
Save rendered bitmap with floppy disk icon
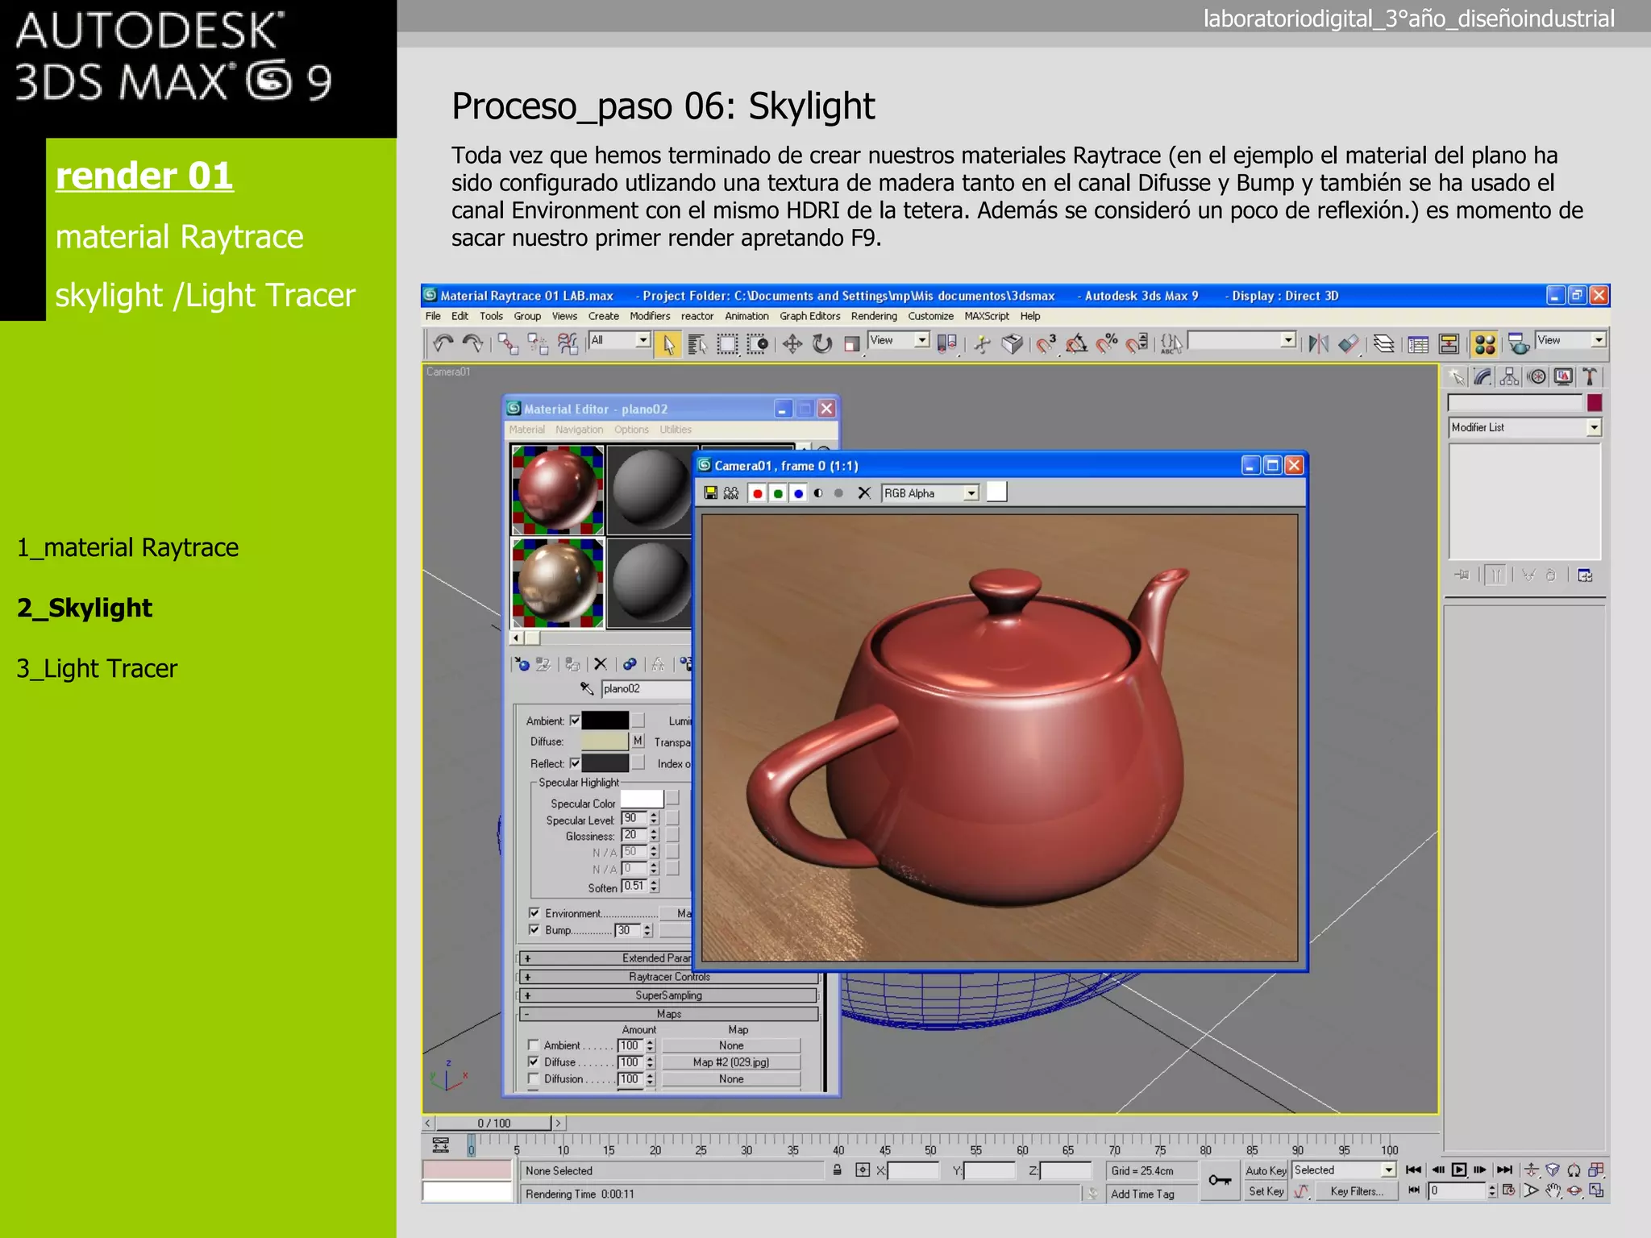tap(710, 492)
